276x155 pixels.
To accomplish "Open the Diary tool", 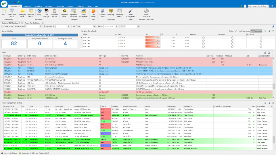I will pos(39,12).
